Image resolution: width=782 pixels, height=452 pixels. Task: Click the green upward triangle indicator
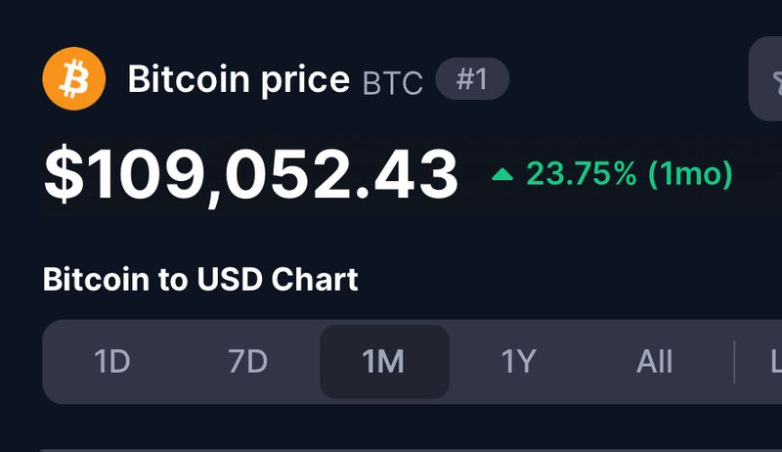tap(502, 175)
